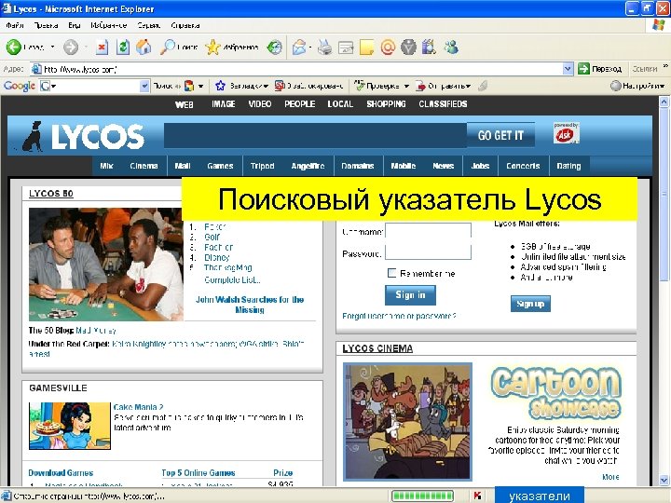Click the yellow note icon in toolbar

tap(367, 48)
